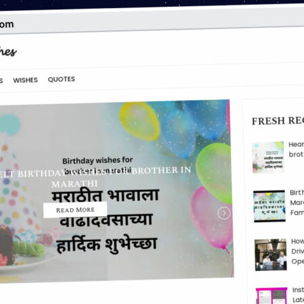Open the pink-bordered phone screenshots thumbnail
This screenshot has width=304, height=304.
[272, 296]
